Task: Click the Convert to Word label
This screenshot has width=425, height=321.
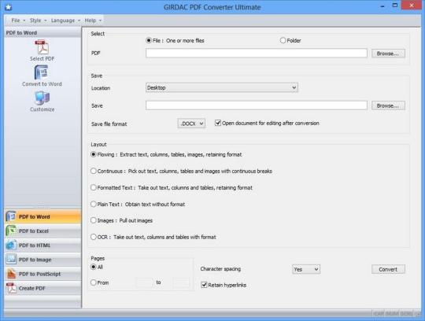Action: [x=42, y=84]
